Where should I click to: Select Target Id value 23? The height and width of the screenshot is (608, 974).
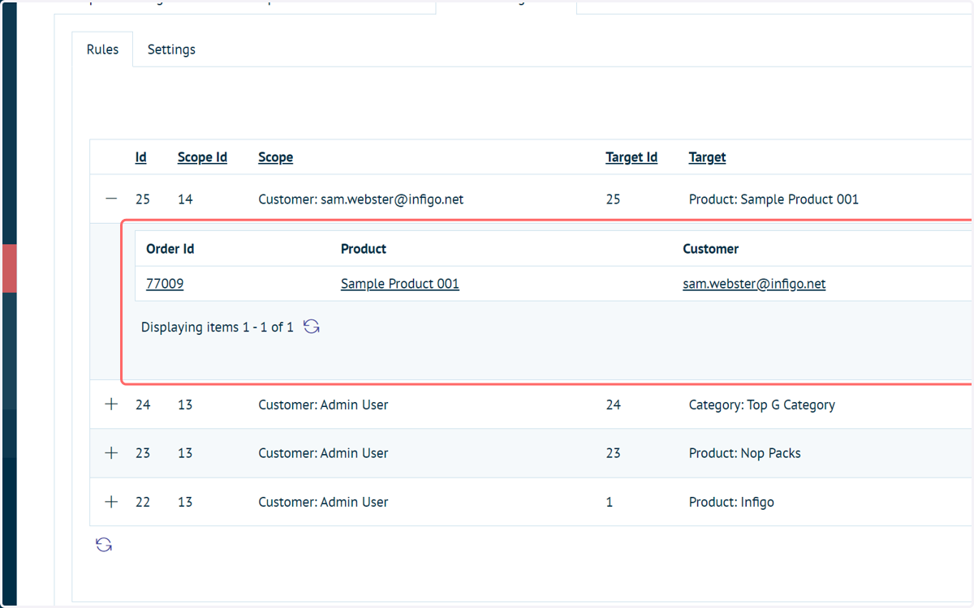tap(613, 453)
